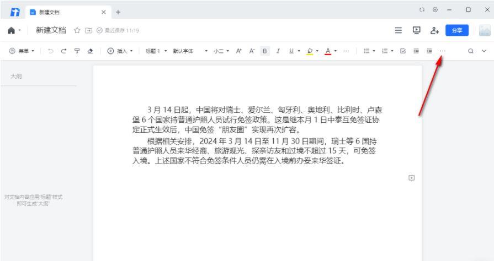The height and width of the screenshot is (261, 494).
Task: Click the redo arrow in toolbar
Action: (64, 51)
